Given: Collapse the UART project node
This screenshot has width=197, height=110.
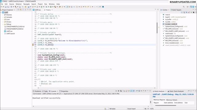Looking at the screenshot, I should coord(1,13).
